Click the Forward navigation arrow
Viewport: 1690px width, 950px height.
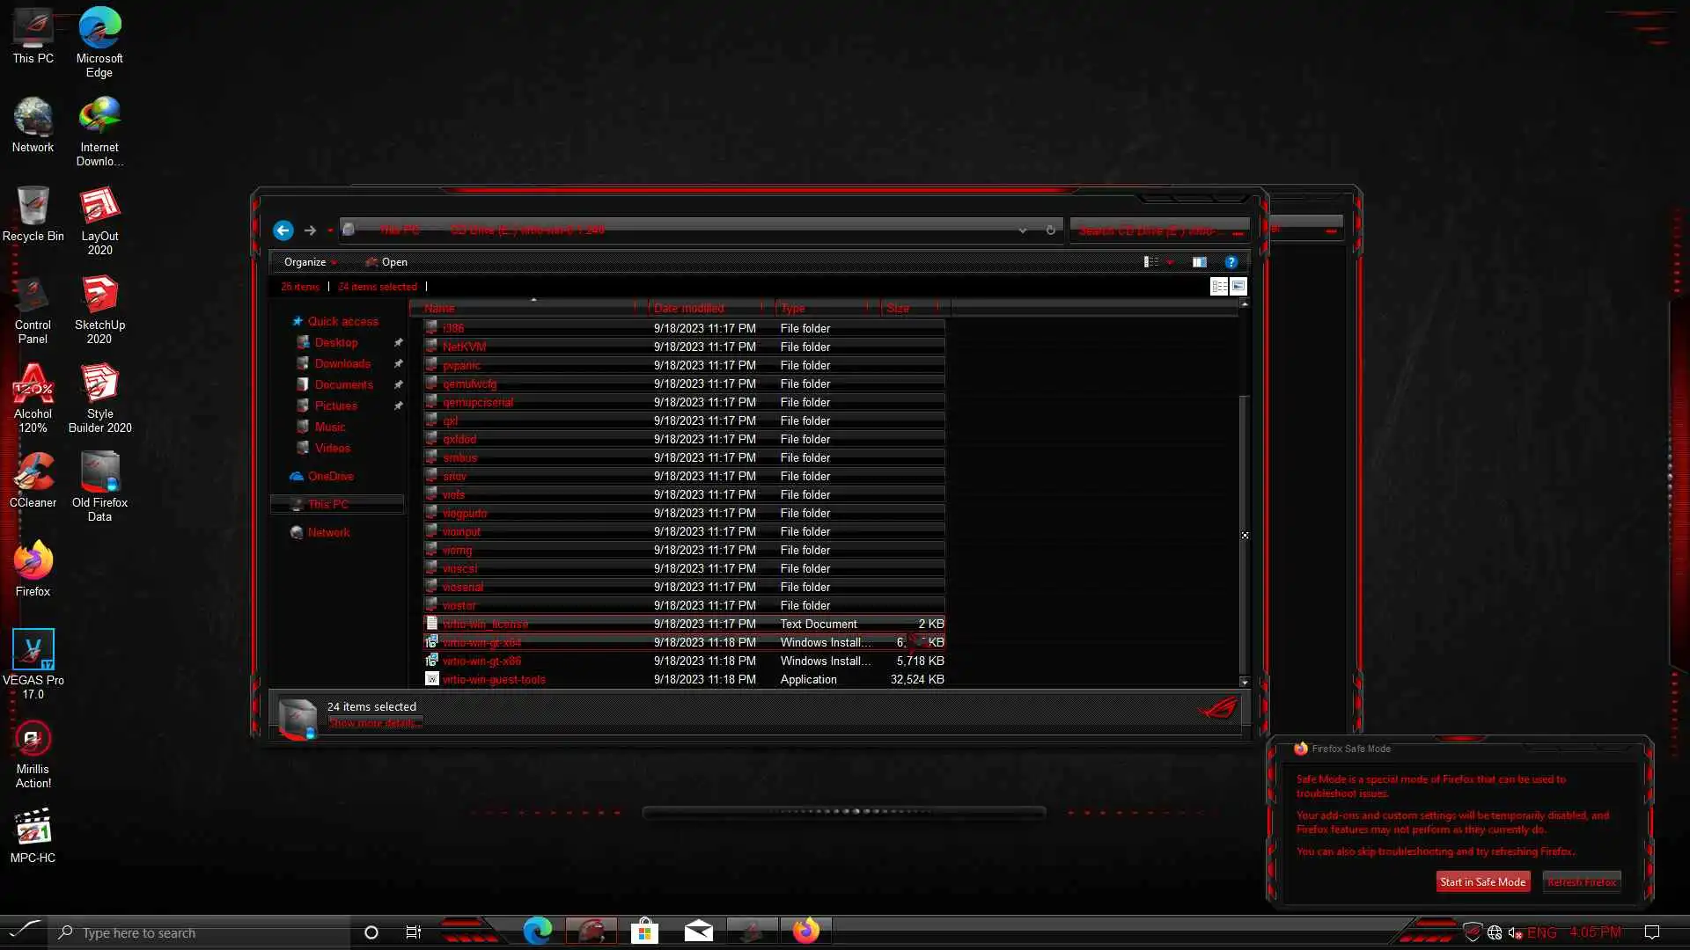pos(310,230)
